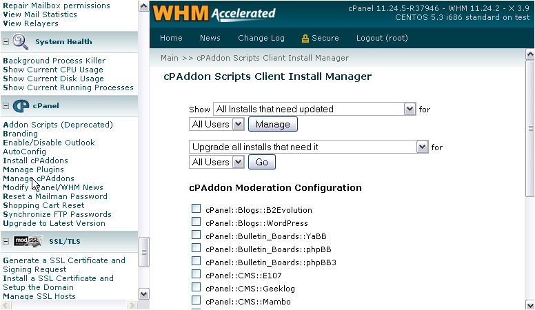The width and height of the screenshot is (535, 310).
Task: Open Modify cPanel/WHM News link
Action: [53, 187]
